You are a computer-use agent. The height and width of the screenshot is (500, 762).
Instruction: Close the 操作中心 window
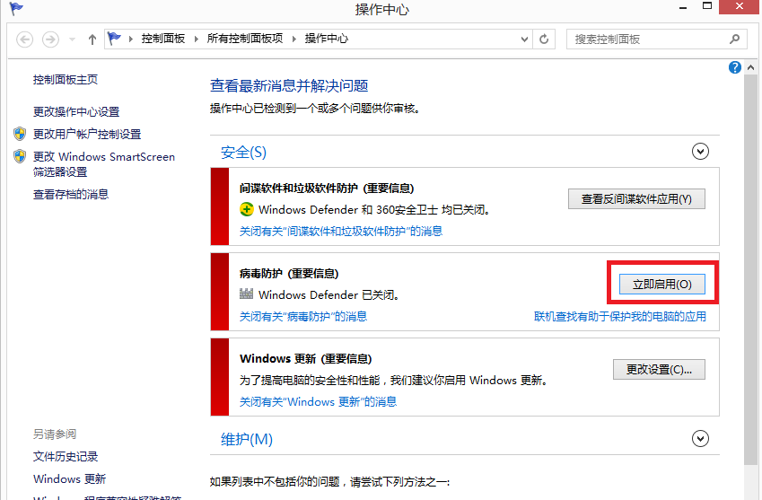click(x=740, y=7)
